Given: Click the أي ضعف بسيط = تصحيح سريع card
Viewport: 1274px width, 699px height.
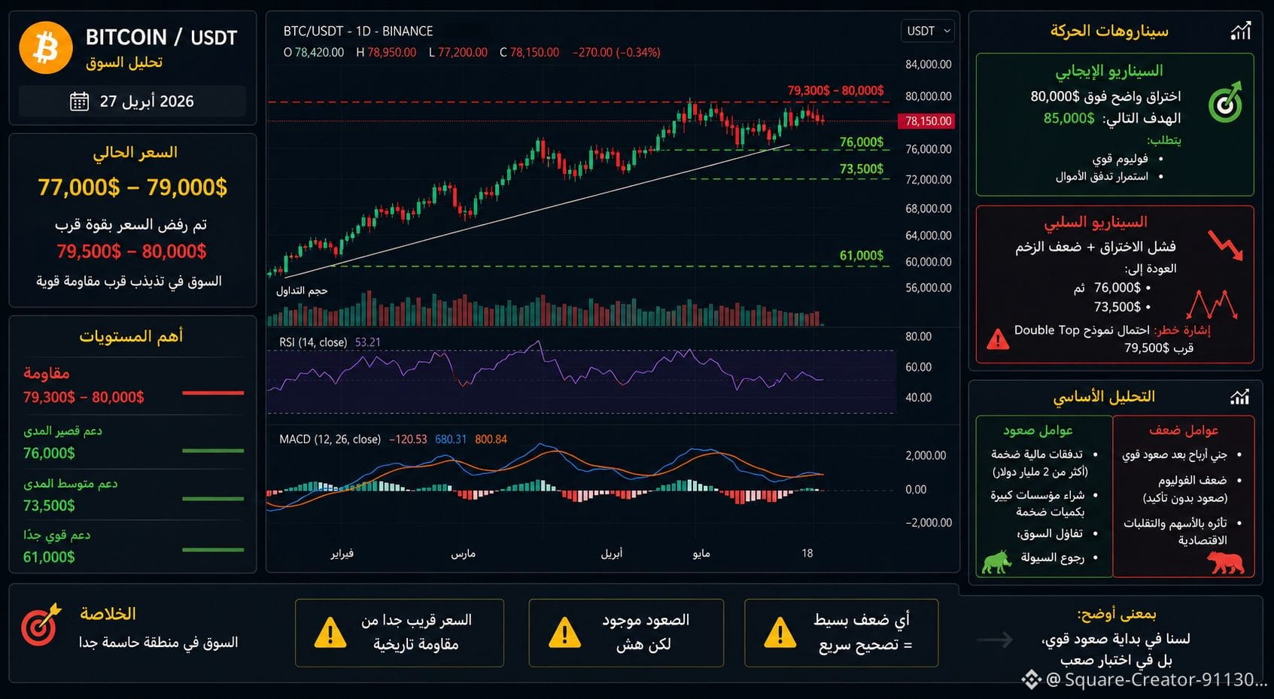Looking at the screenshot, I should (x=841, y=633).
